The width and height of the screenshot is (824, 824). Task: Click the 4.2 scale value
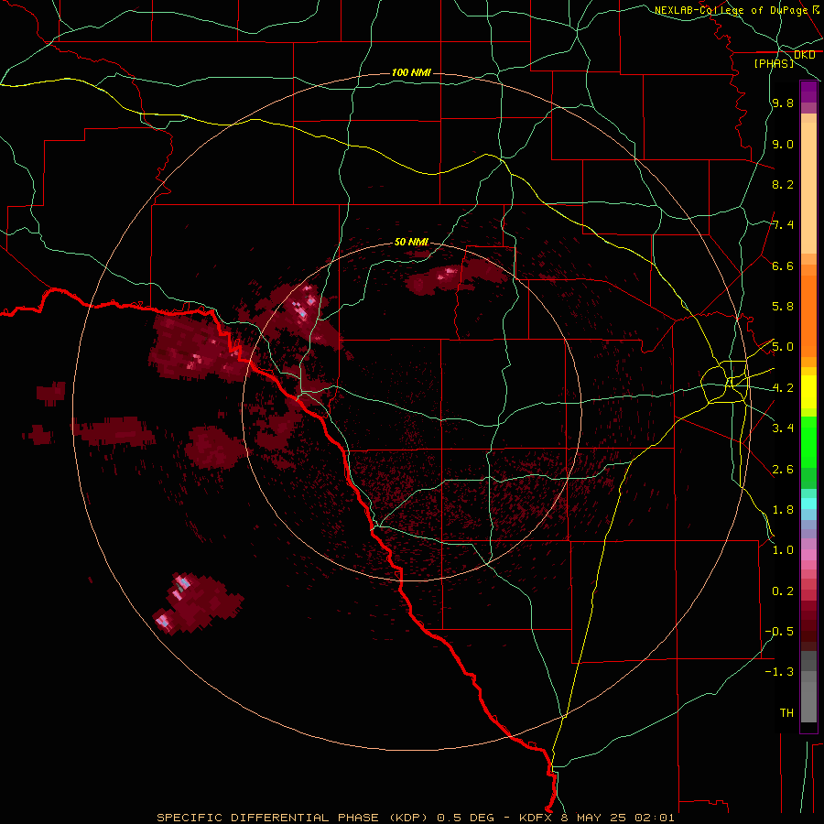783,388
